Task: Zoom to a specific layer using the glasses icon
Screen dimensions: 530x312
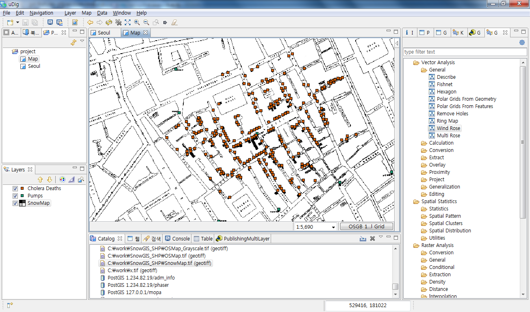Action: click(x=81, y=180)
